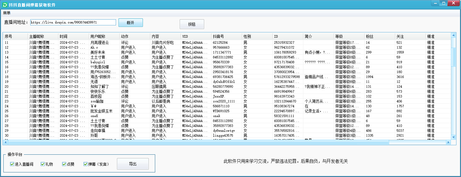This screenshot has width=461, height=177.
Task: Click the horizontal scrollbar left arrow
Action: [x=5, y=142]
